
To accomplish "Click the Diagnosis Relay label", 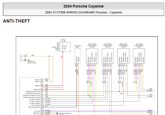I will pyautogui.click(x=77, y=46).
